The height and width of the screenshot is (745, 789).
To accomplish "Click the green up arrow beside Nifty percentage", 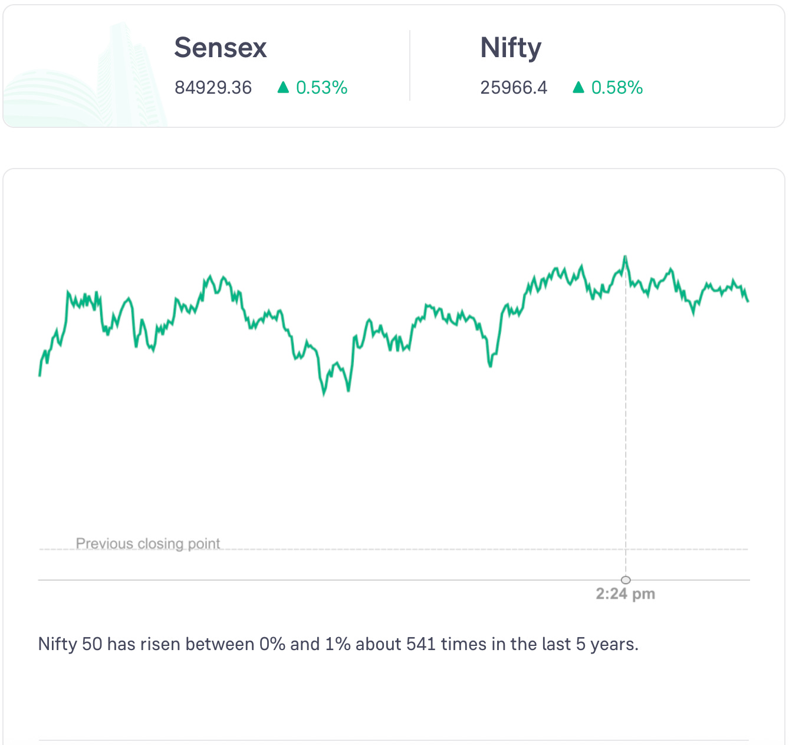I will 578,87.
